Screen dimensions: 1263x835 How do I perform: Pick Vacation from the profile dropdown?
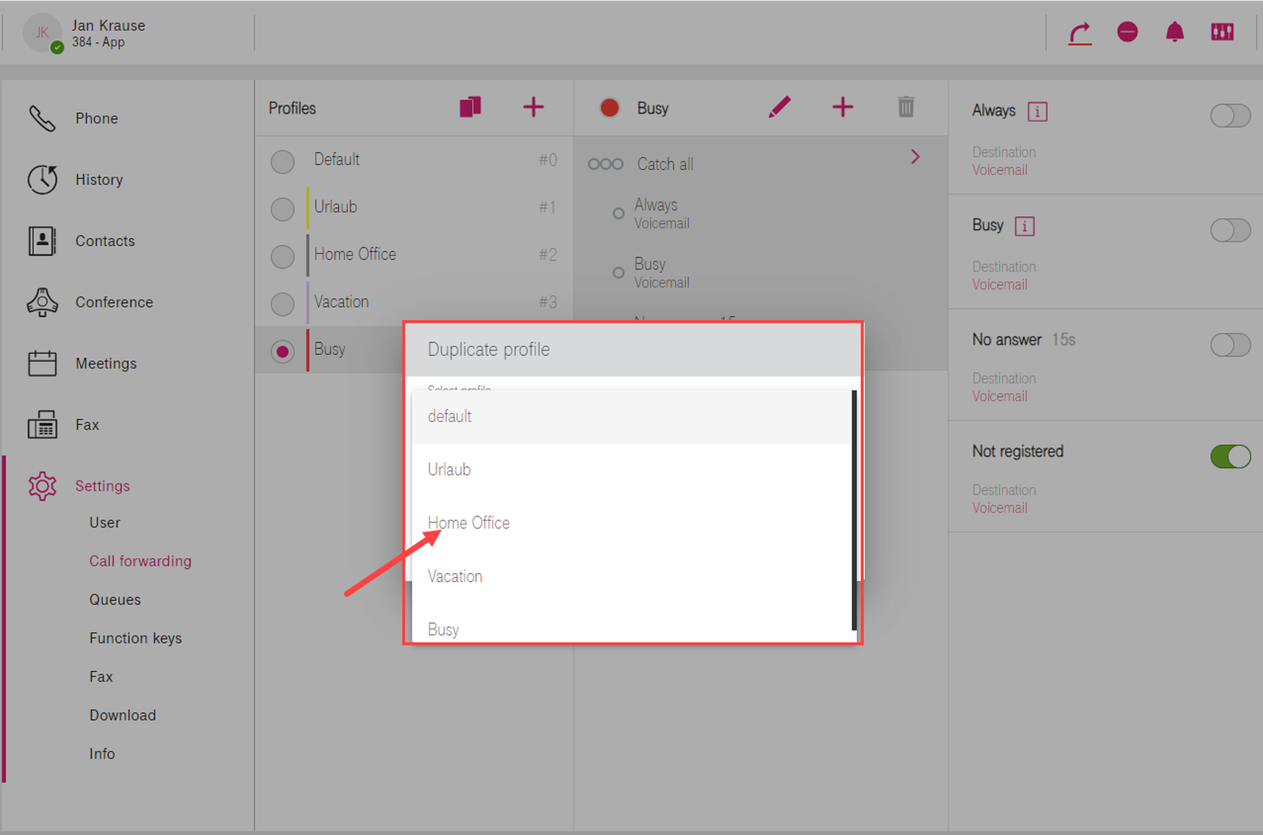click(455, 576)
